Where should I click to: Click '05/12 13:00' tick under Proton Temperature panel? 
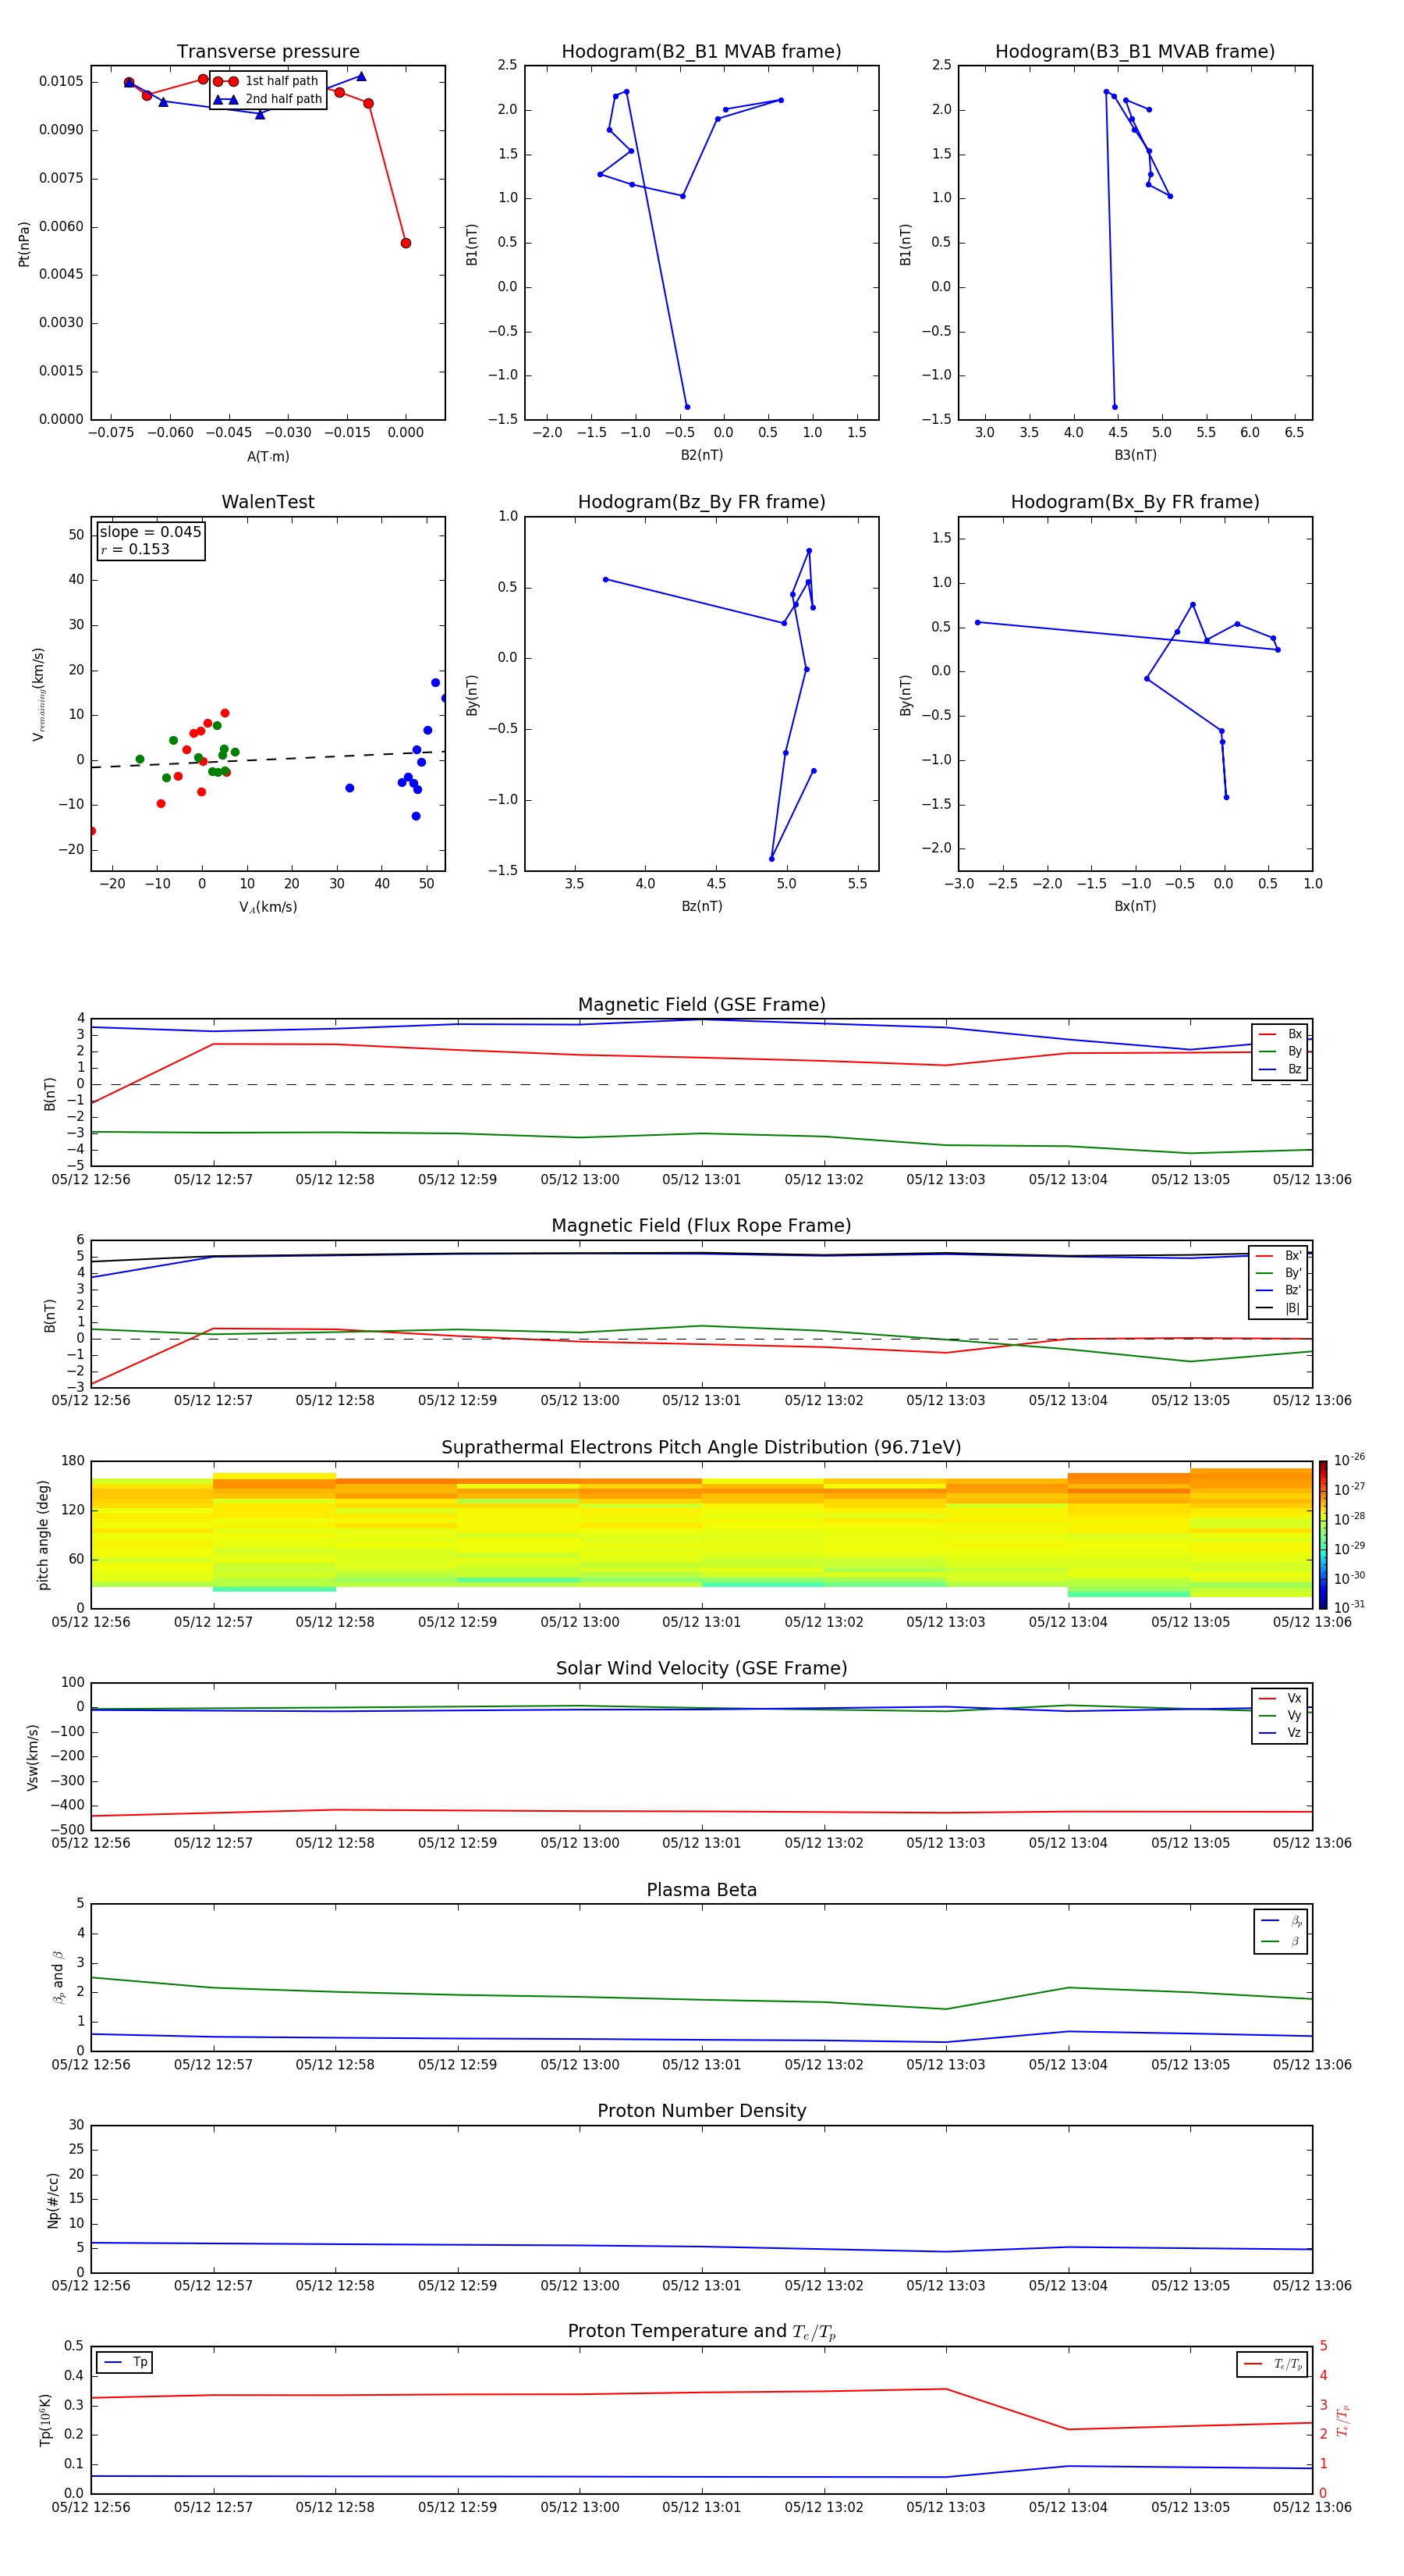pos(580,2507)
